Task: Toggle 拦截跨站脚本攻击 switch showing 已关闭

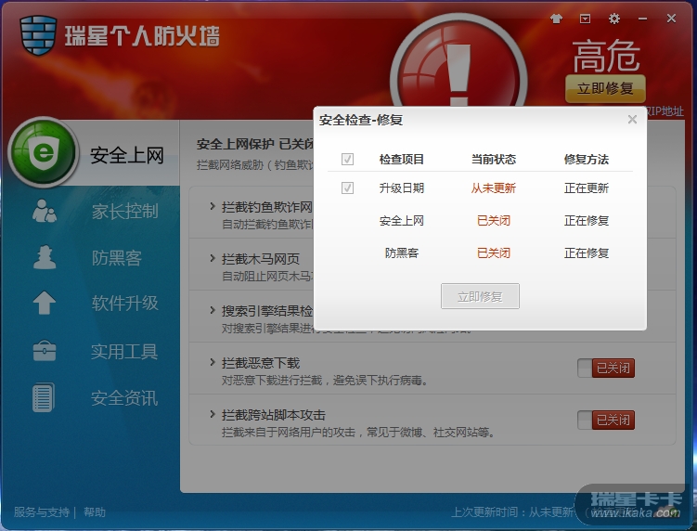Action: point(606,420)
